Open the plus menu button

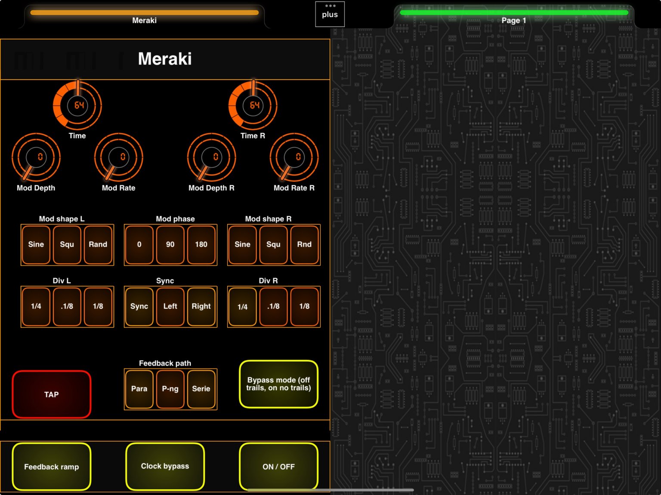(330, 14)
